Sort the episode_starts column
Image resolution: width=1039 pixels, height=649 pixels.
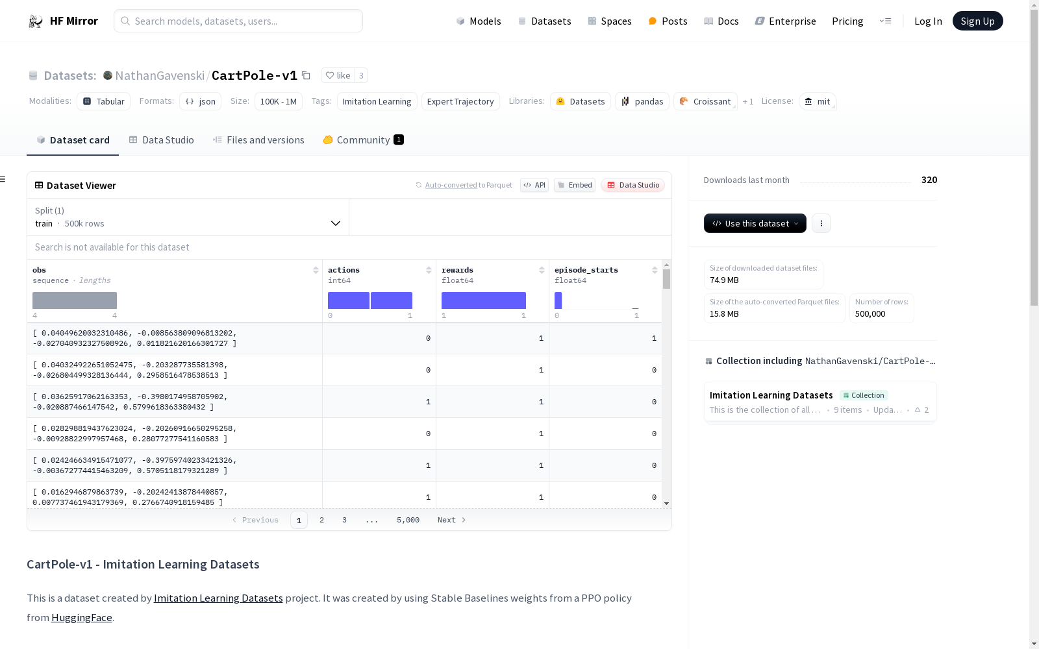pos(655,270)
